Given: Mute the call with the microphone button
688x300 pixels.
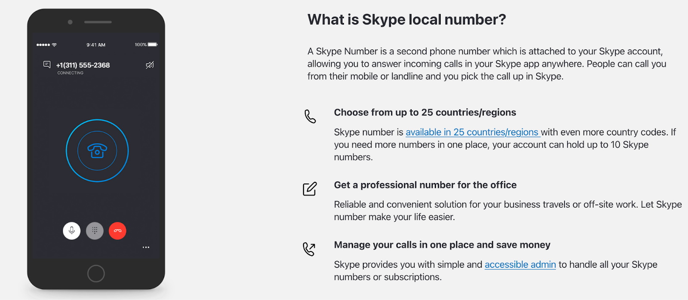Looking at the screenshot, I should point(72,231).
